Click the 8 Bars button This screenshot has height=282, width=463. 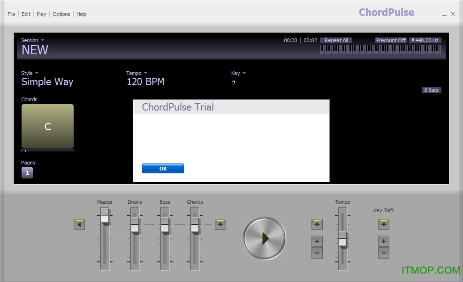tap(431, 90)
